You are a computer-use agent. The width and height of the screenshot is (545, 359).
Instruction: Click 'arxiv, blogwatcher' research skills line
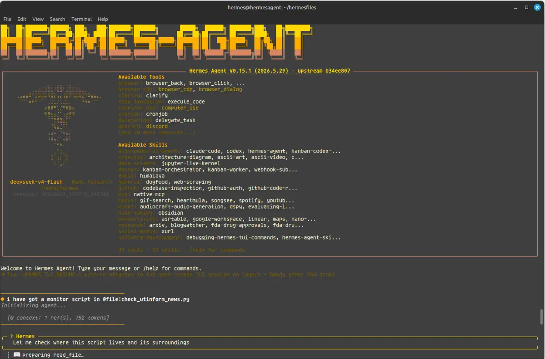tap(226, 225)
